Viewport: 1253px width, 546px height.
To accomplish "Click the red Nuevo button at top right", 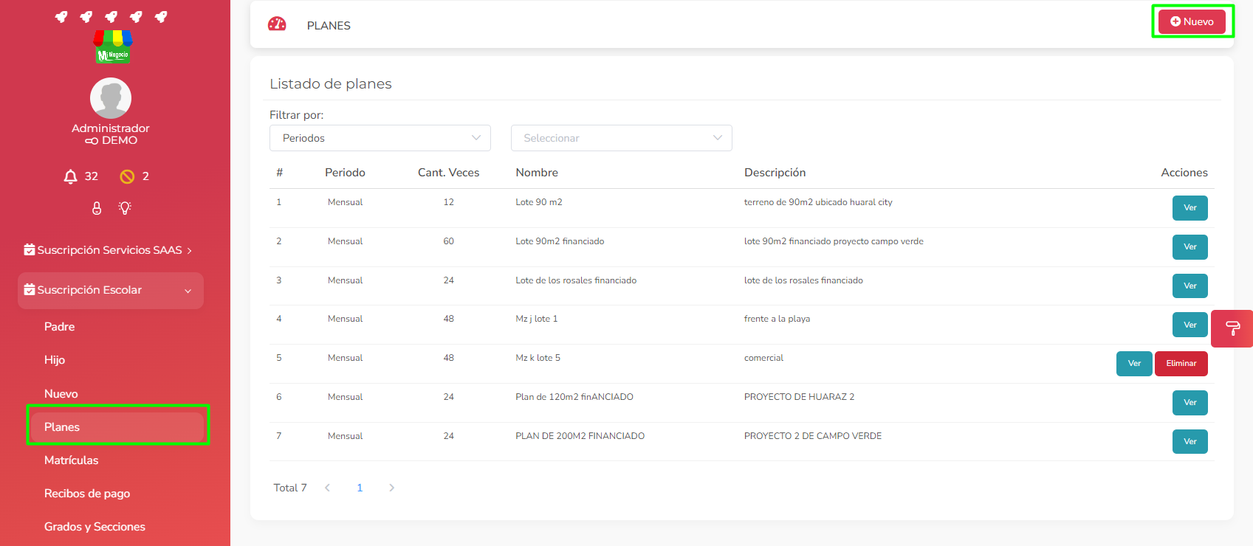I will pos(1192,21).
